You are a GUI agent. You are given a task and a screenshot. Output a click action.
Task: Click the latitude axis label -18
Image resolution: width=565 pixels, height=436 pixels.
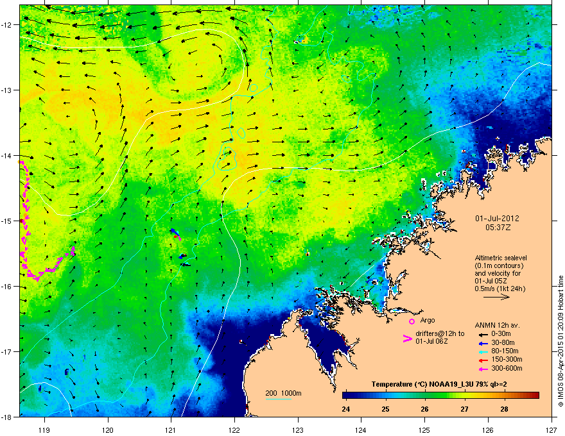(6, 417)
